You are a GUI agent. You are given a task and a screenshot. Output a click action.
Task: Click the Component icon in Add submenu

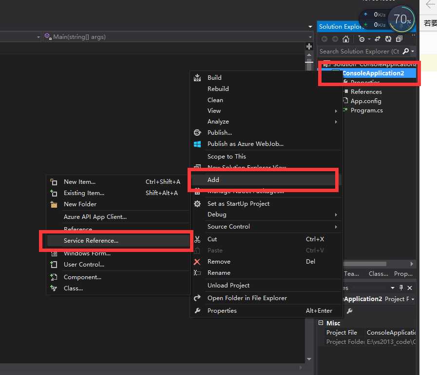pyautogui.click(x=54, y=277)
